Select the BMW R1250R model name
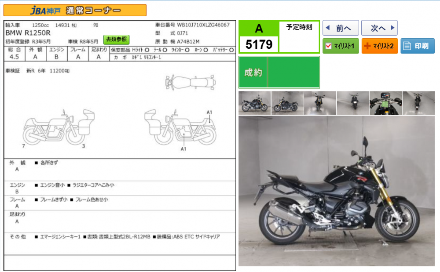Screen dimensions: 440x272 click(28, 33)
